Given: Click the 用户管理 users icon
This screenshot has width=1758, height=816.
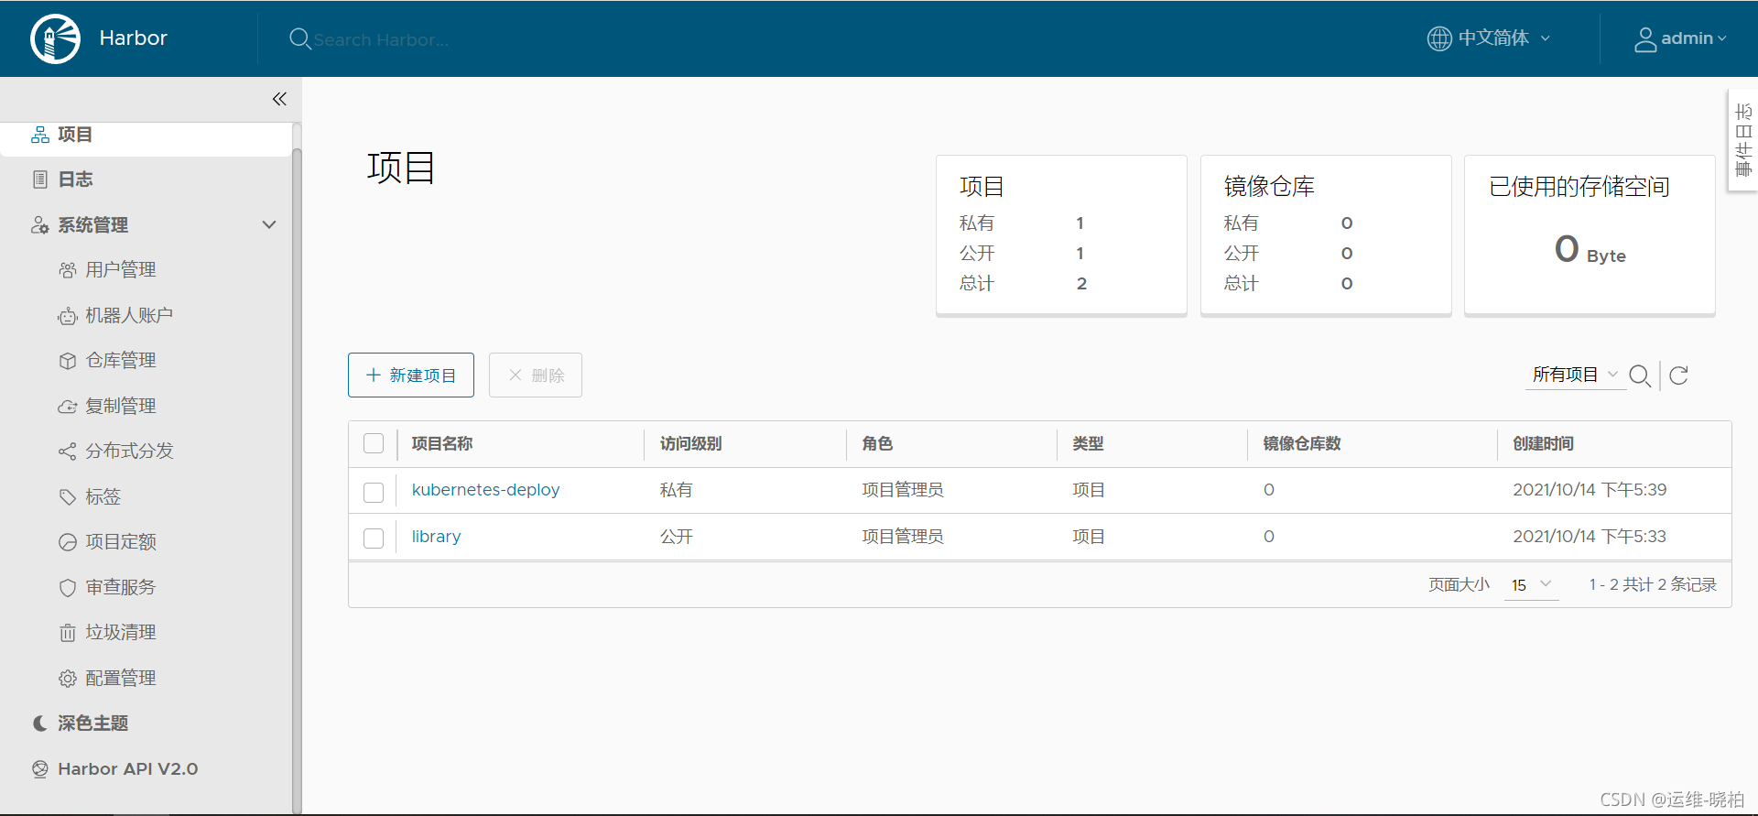Looking at the screenshot, I should pos(68,270).
